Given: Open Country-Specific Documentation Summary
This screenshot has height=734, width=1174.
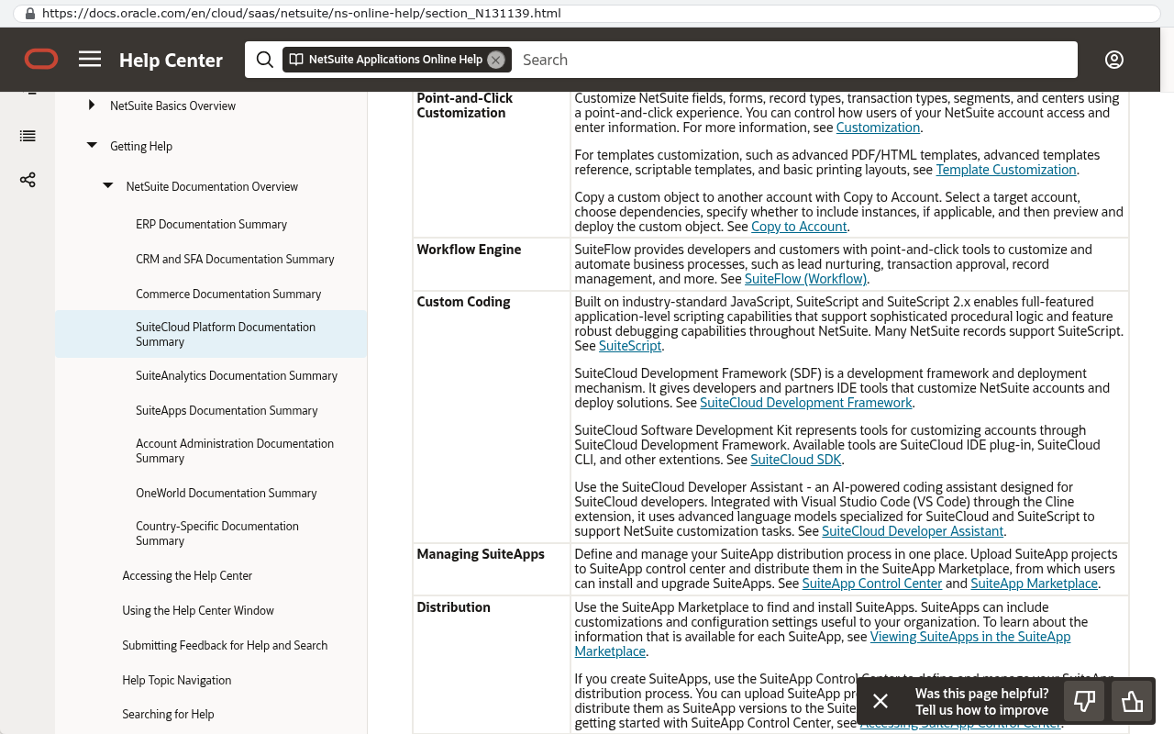Looking at the screenshot, I should tap(217, 533).
